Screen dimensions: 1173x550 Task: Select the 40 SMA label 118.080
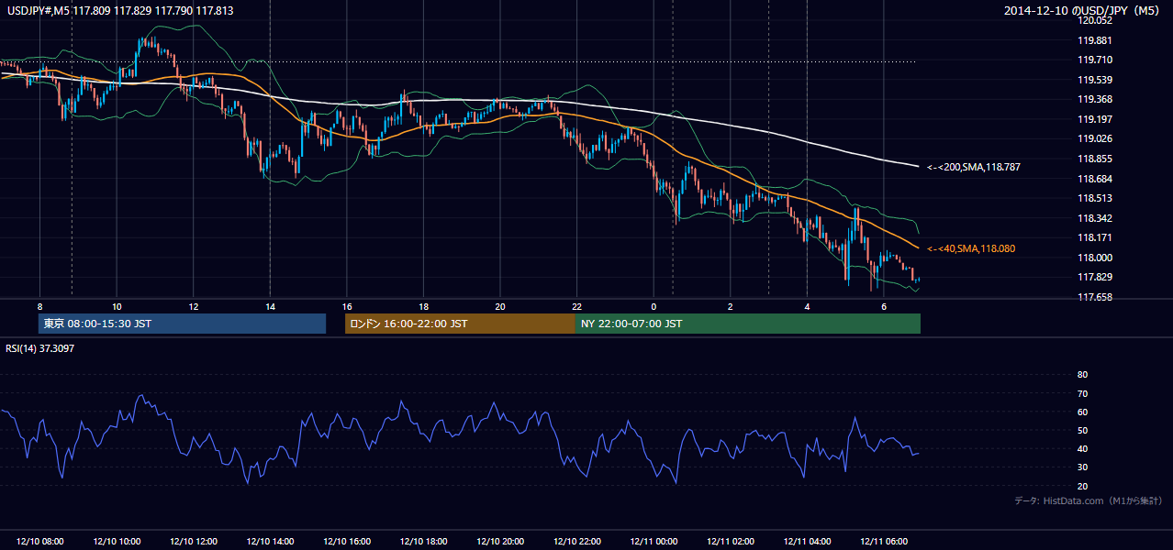pyautogui.click(x=970, y=248)
